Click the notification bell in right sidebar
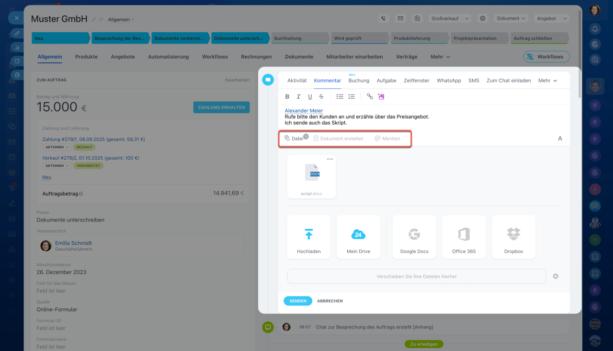Image resolution: width=613 pixels, height=351 pixels. [595, 28]
